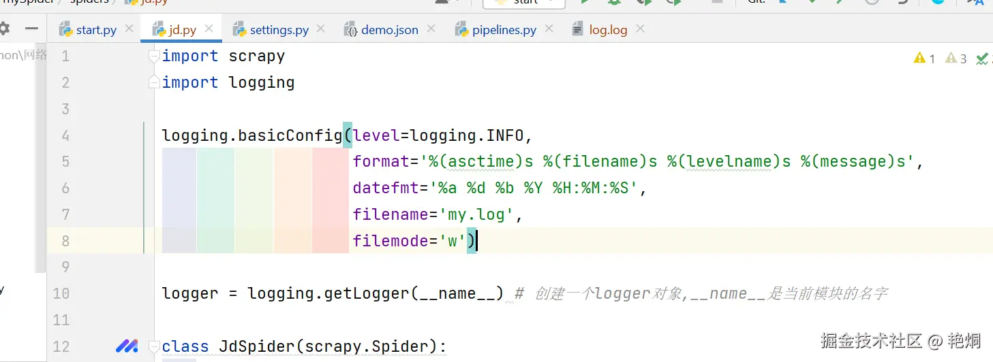993x362 pixels.
Task: Hide the project tool window with minus icon
Action: [x=31, y=29]
